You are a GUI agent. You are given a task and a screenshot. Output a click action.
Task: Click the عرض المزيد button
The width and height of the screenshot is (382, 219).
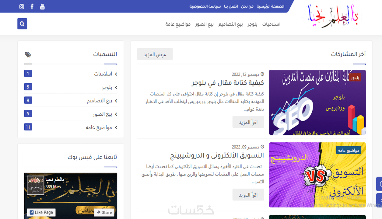pos(155,54)
